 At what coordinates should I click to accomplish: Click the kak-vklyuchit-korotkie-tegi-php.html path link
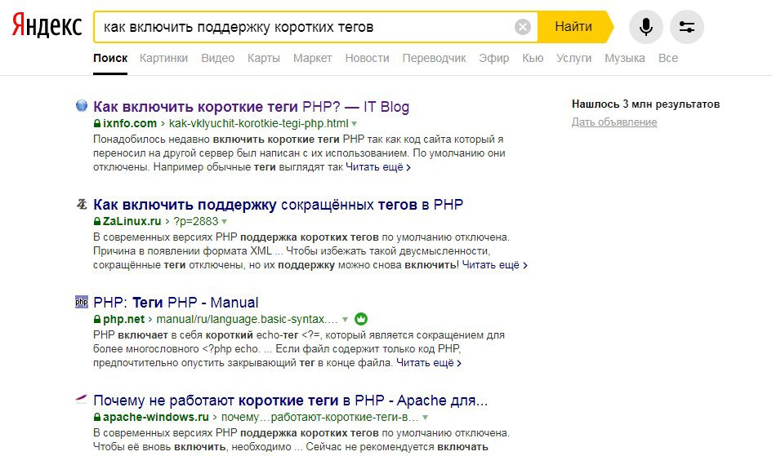click(x=258, y=123)
